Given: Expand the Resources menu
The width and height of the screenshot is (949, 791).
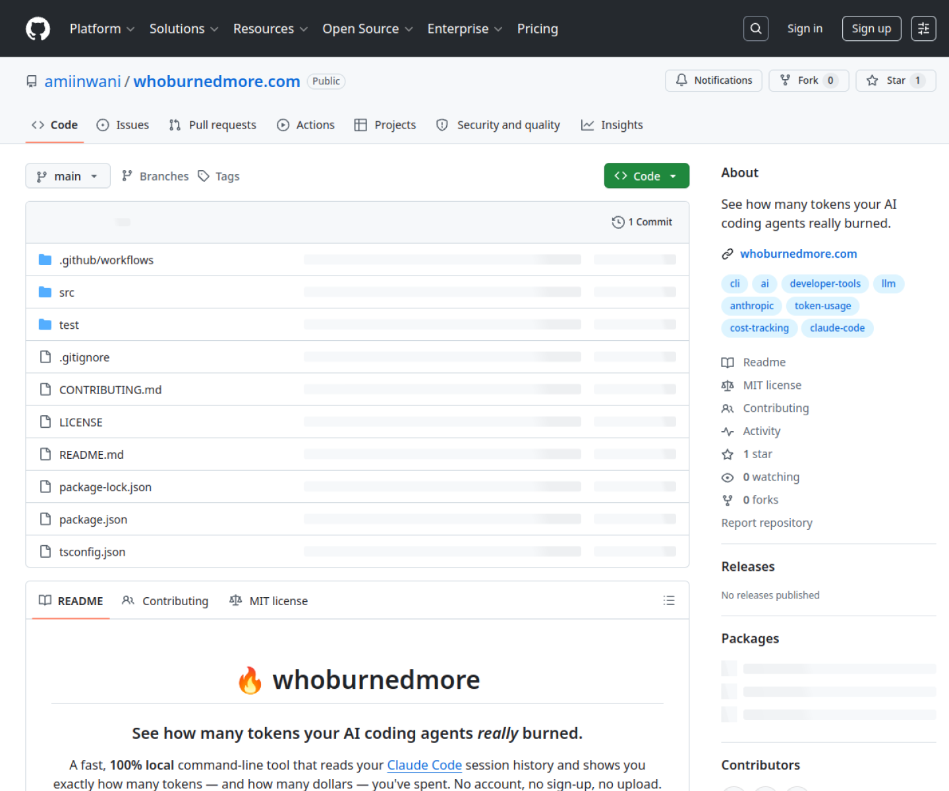Looking at the screenshot, I should 270,28.
